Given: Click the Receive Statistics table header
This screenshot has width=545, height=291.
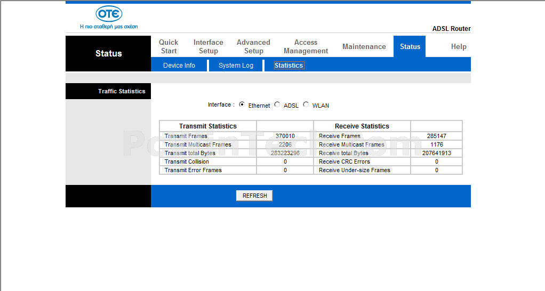Looking at the screenshot, I should [362, 126].
